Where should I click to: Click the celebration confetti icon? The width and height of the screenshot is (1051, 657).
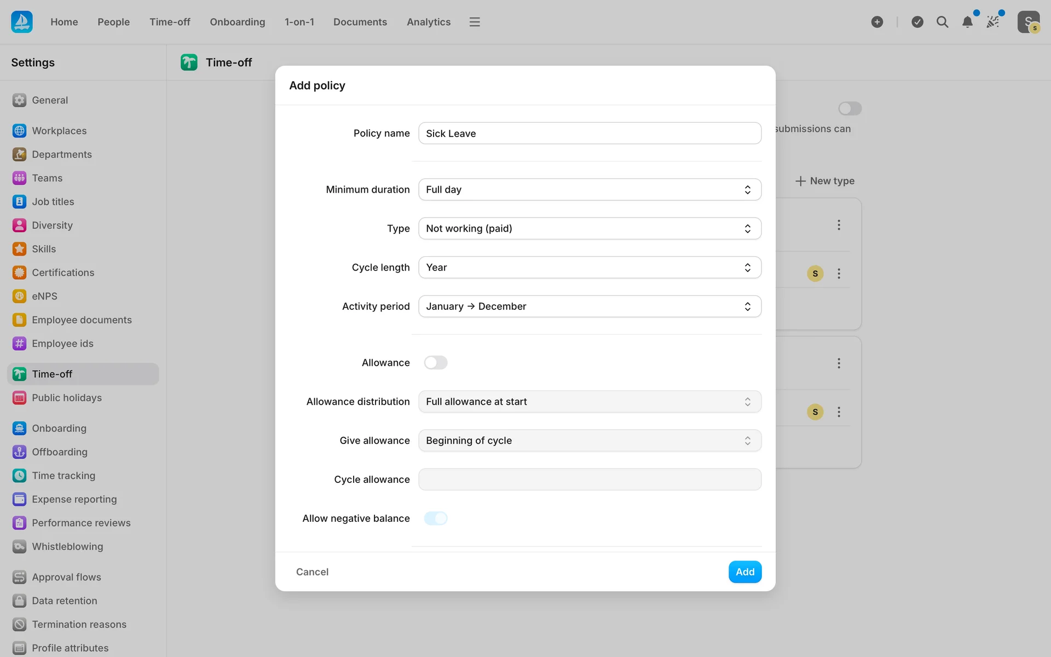[x=993, y=22]
